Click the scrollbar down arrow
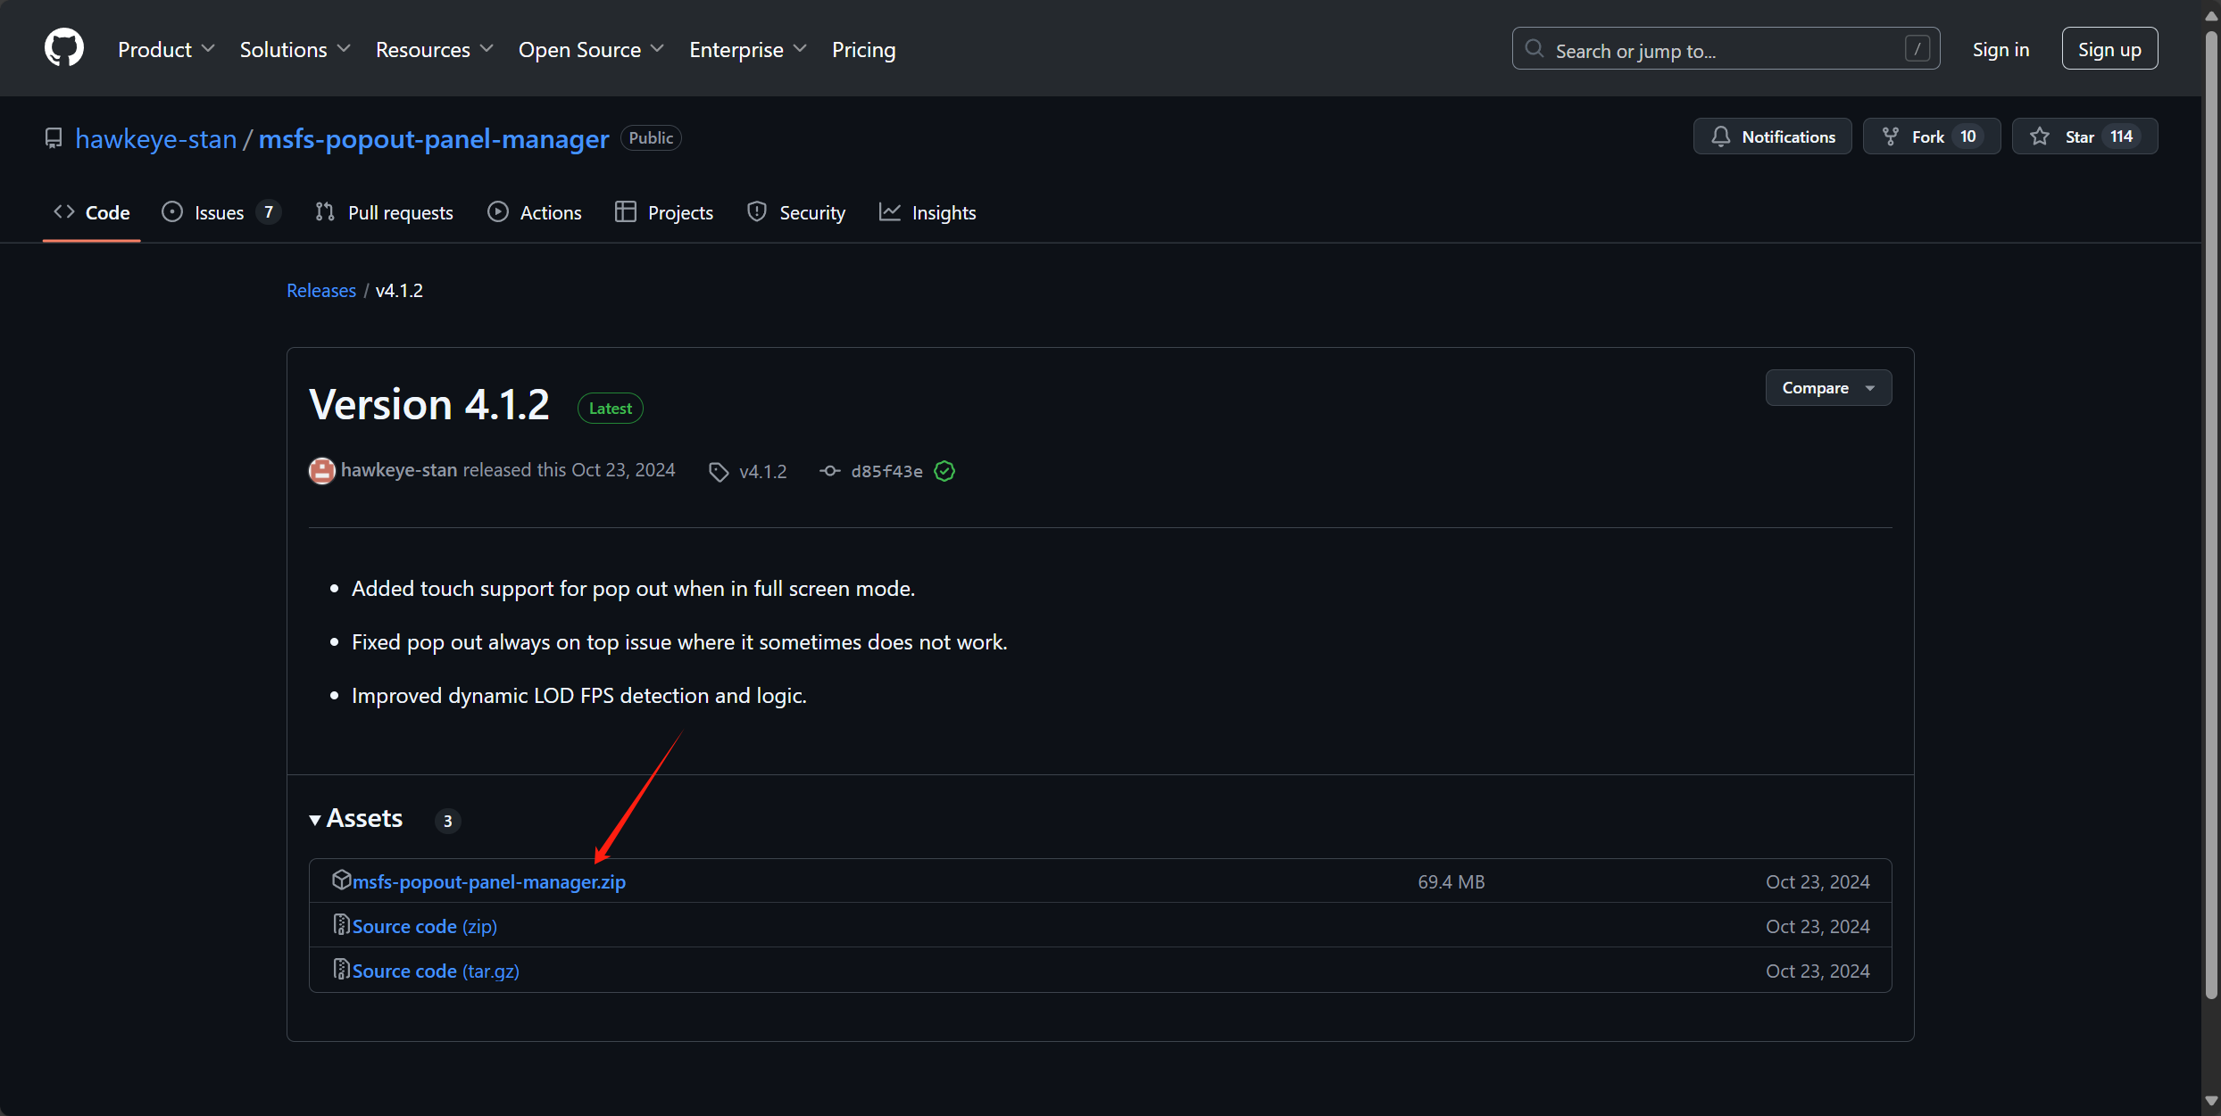 coord(2211,1102)
